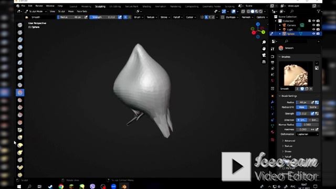The height and width of the screenshot is (189, 336).
Task: Adjust the Strength slider in header
Action: [x=104, y=17]
